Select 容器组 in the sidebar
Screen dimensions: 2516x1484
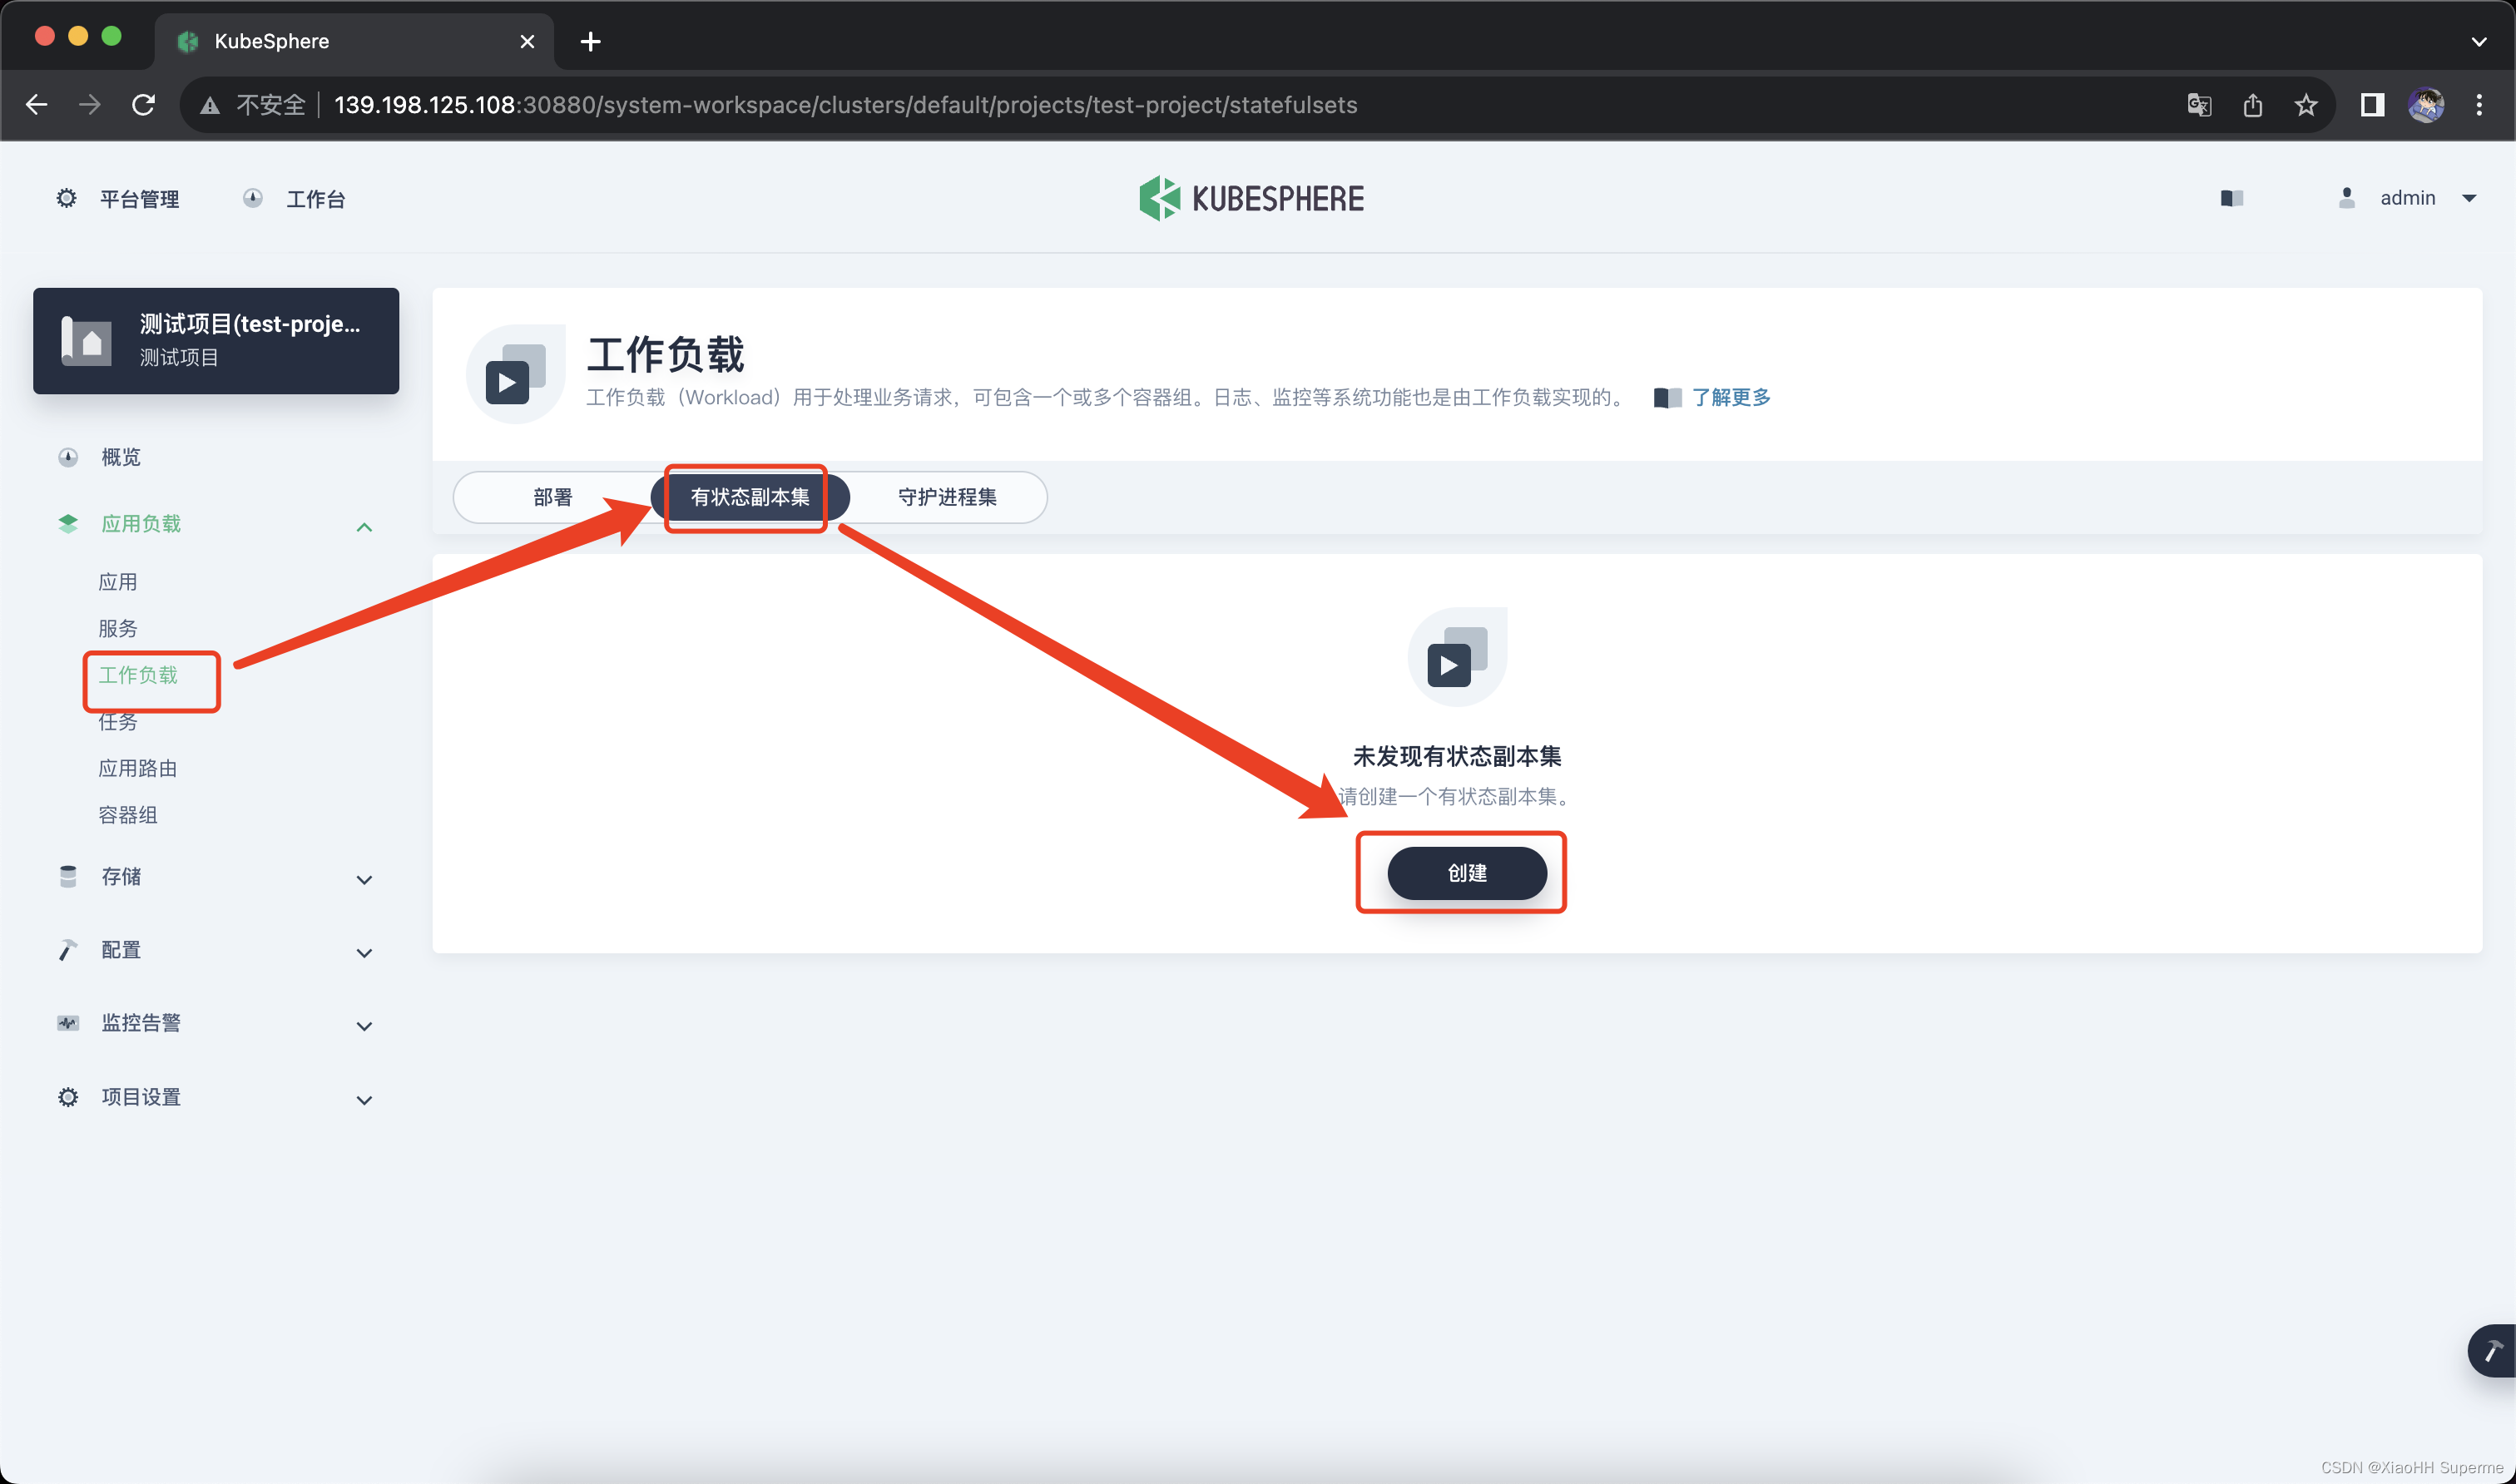pyautogui.click(x=128, y=814)
